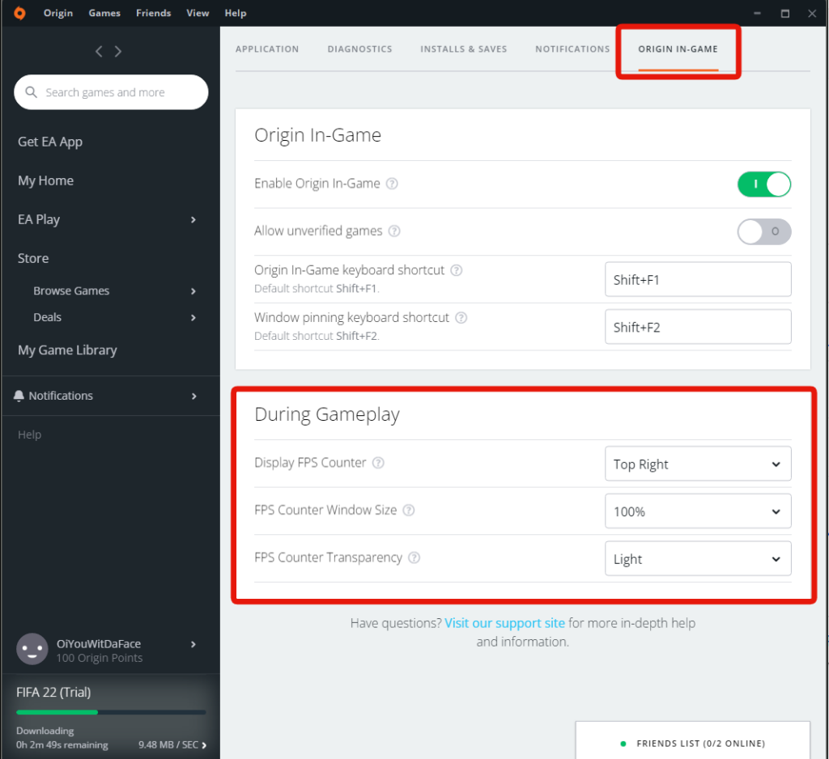
Task: Click the 9.48 MB / SEC download speed
Action: coord(168,744)
